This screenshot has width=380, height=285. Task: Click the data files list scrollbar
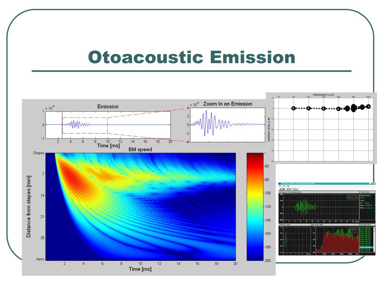point(374,239)
